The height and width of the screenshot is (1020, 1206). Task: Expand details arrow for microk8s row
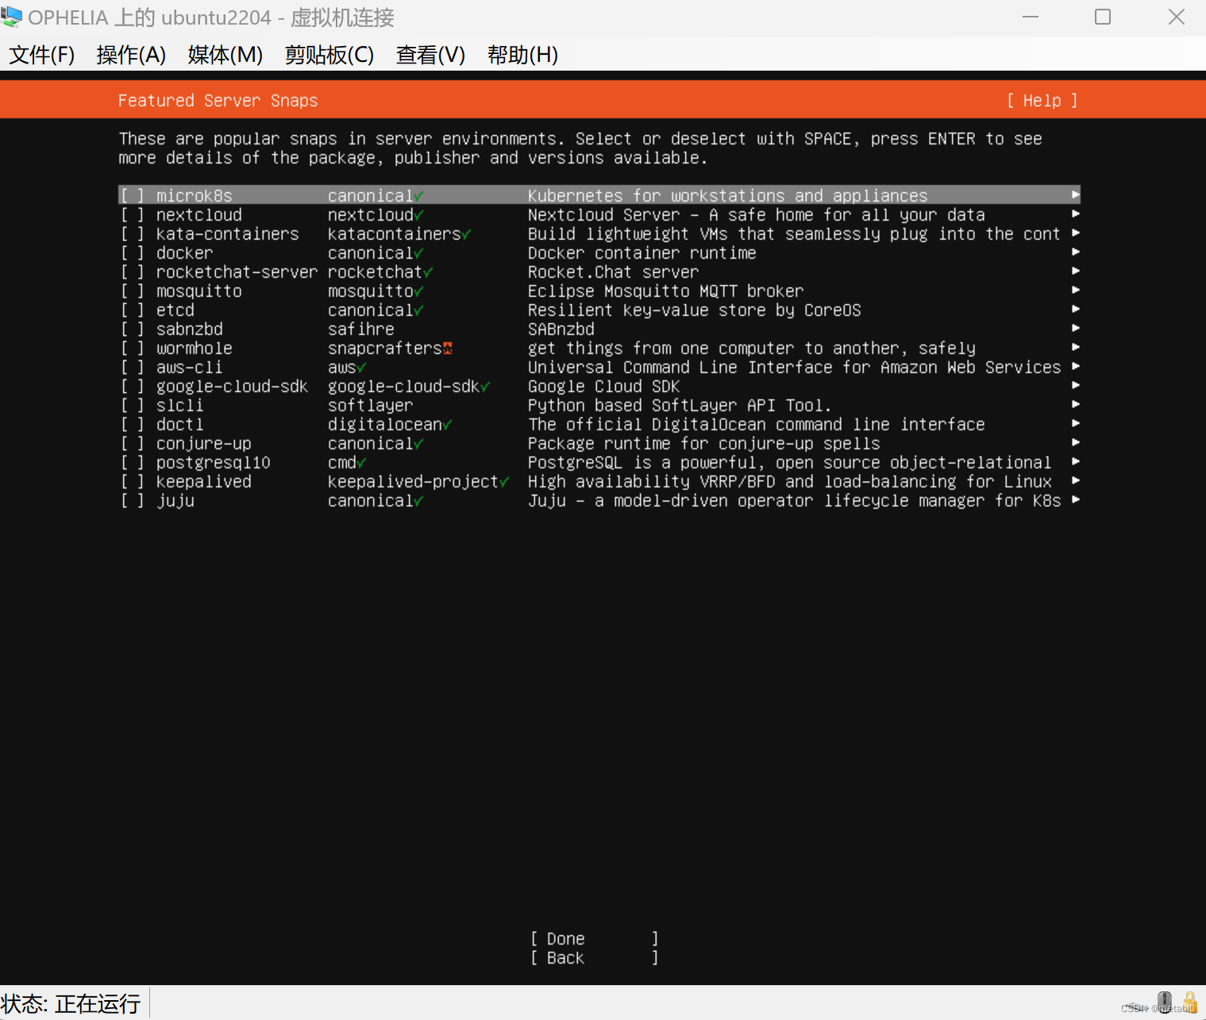[x=1076, y=194]
